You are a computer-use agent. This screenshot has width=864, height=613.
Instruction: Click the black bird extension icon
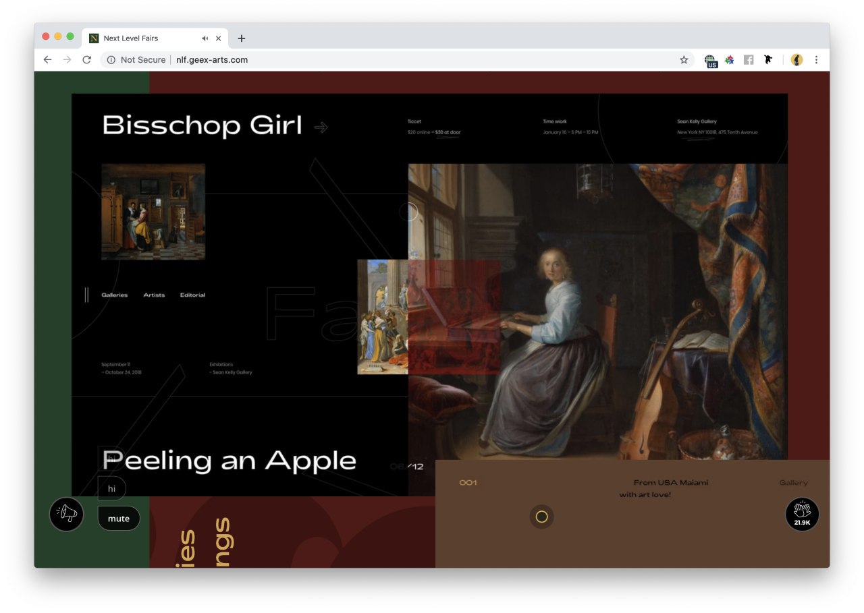(767, 60)
